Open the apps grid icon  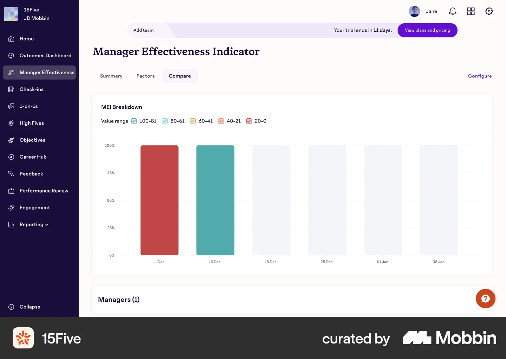point(471,11)
